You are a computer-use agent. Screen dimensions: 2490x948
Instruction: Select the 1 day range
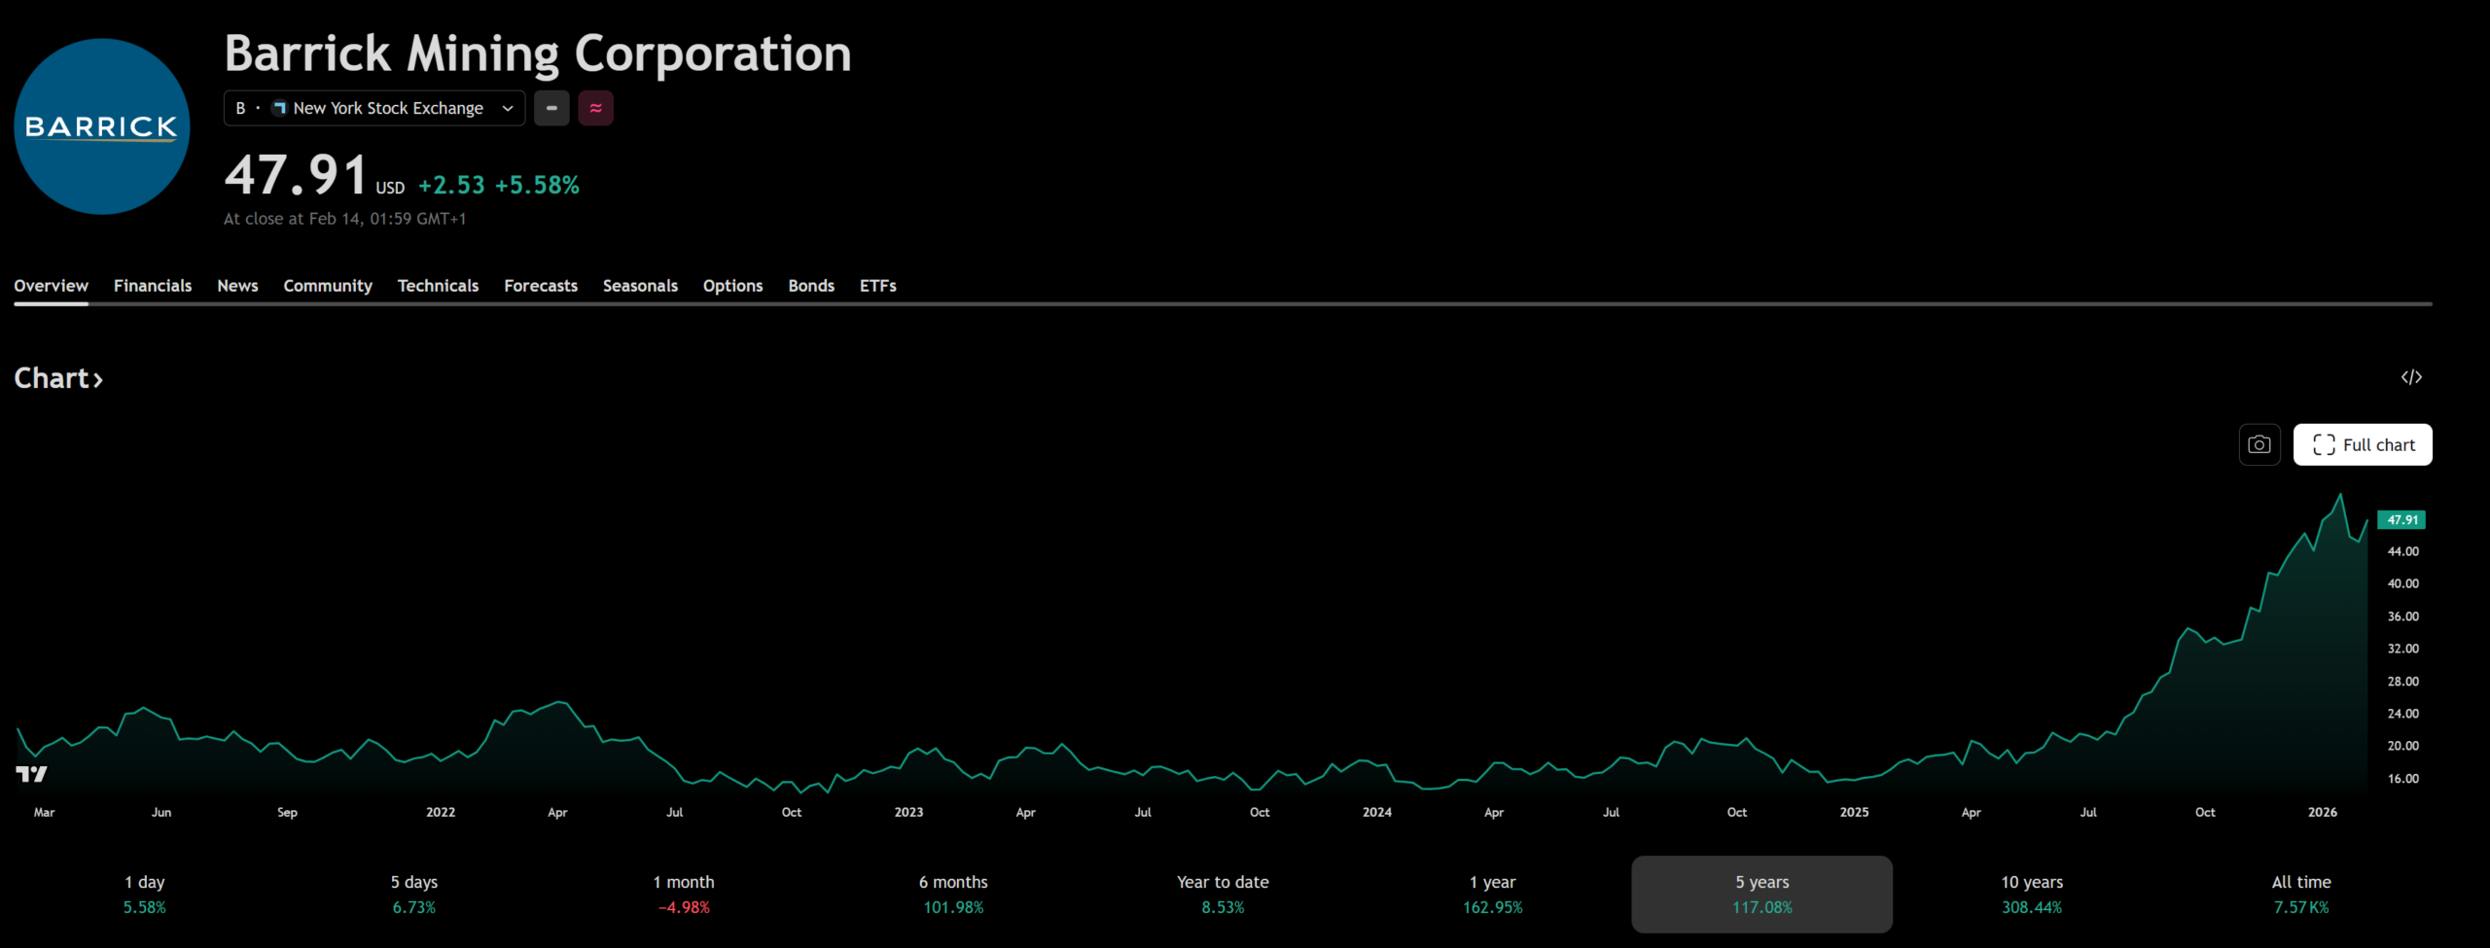coord(145,895)
